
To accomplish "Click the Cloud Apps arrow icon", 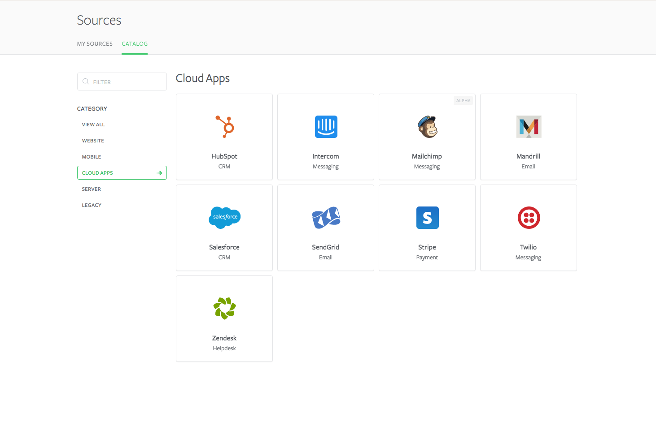I will [159, 173].
